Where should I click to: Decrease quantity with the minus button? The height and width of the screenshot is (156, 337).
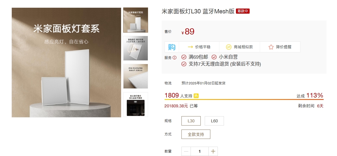point(186,151)
